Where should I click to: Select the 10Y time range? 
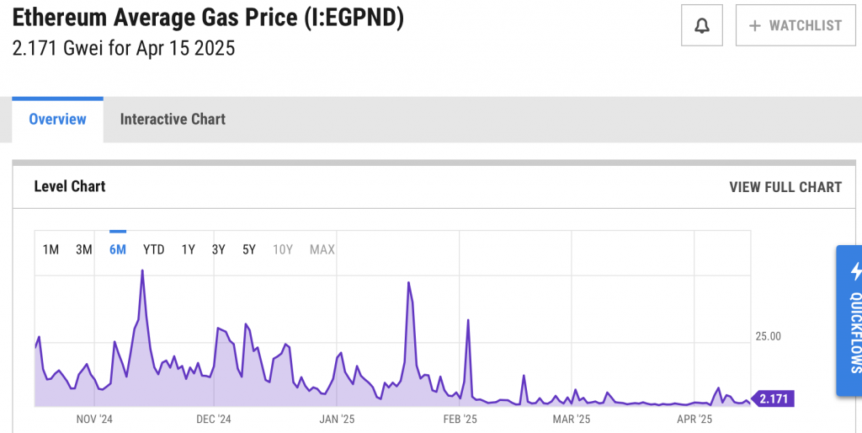pyautogui.click(x=283, y=249)
